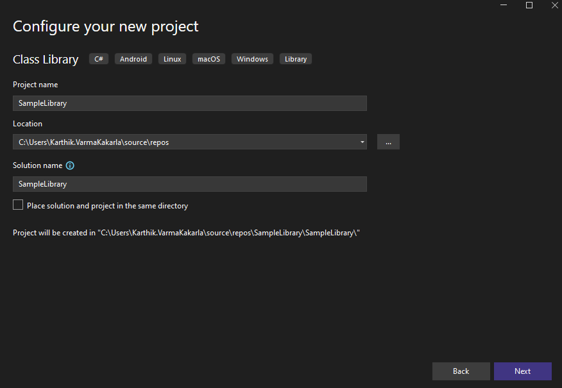The width and height of the screenshot is (562, 388).
Task: Select the Android tag
Action: point(133,59)
